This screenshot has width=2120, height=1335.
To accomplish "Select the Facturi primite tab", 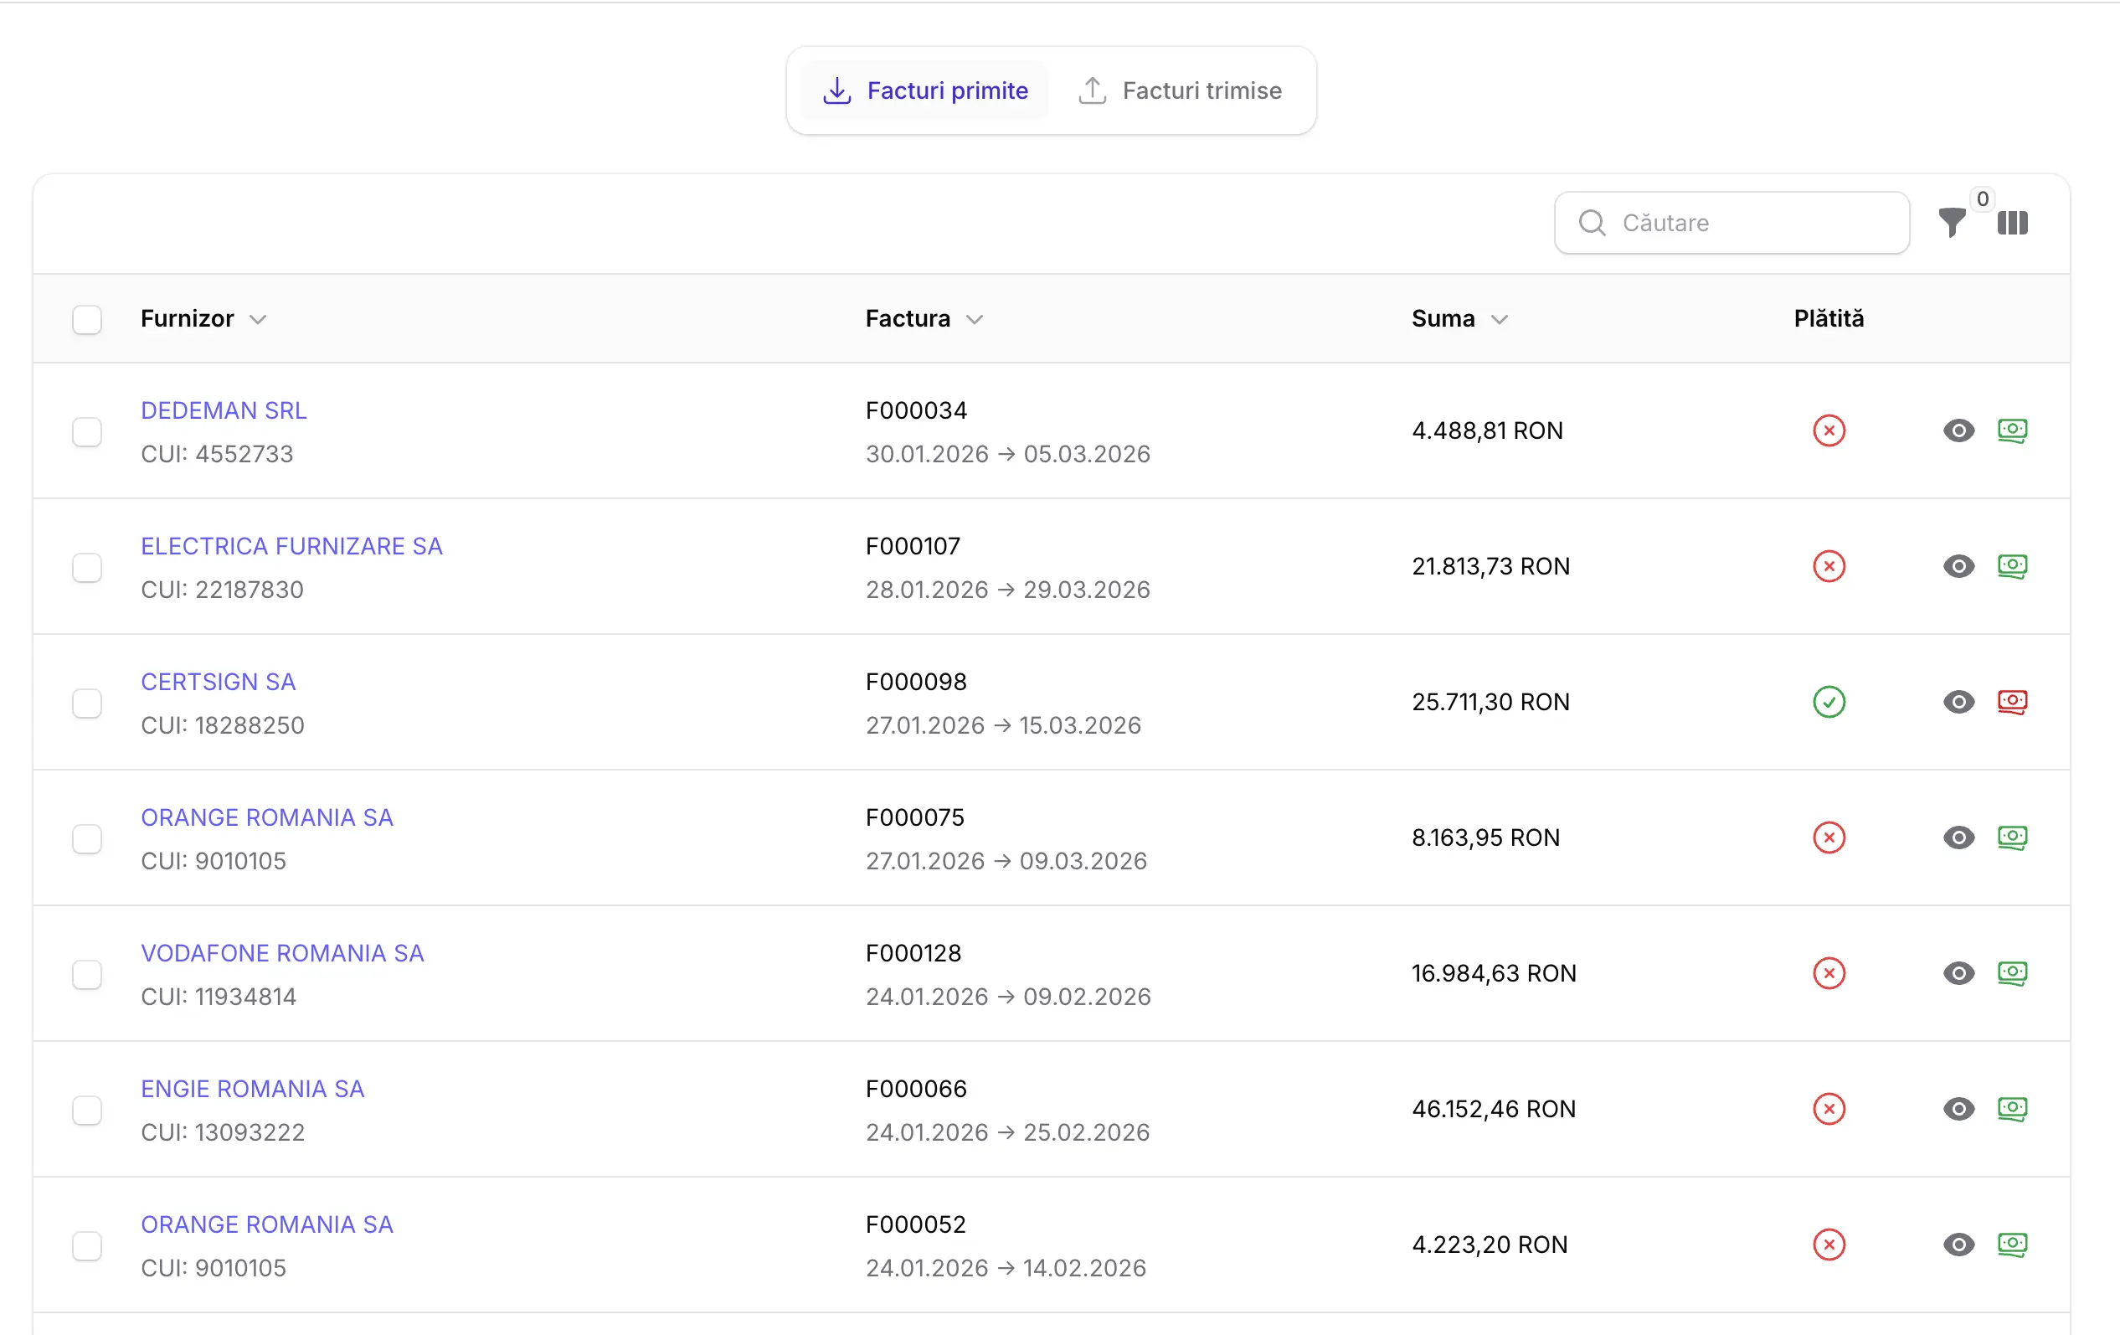I will tap(924, 90).
